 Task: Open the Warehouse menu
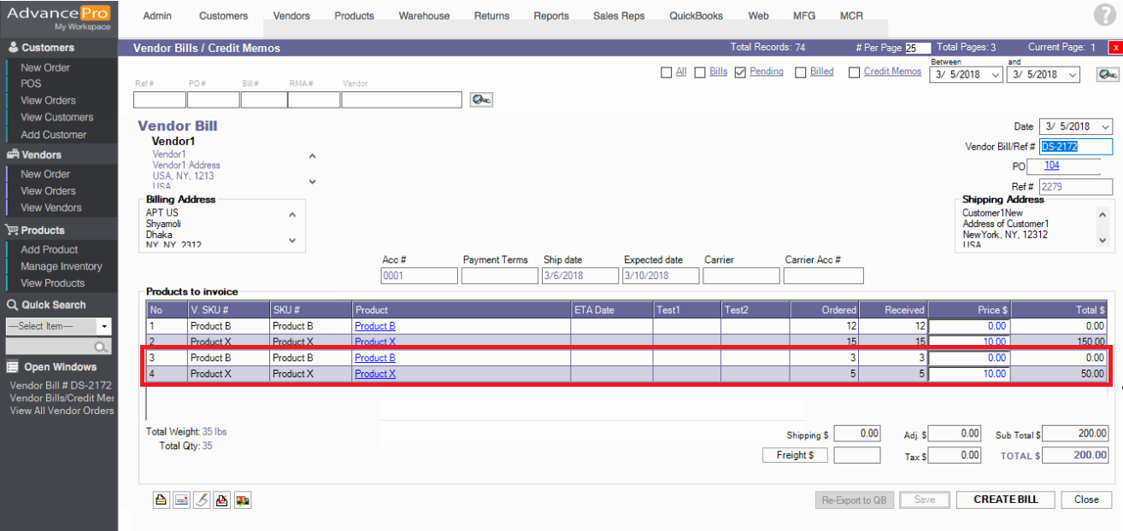(x=424, y=15)
